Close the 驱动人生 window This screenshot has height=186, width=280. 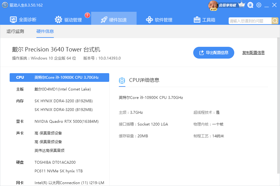[274, 5]
